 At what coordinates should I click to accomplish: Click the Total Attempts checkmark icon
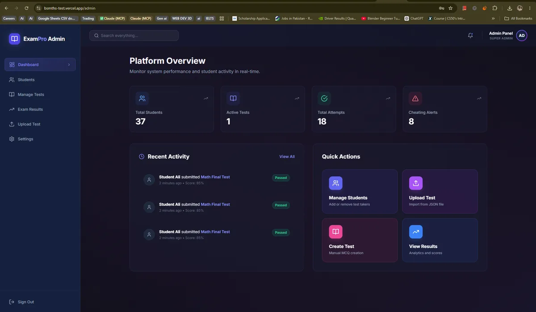tap(324, 98)
